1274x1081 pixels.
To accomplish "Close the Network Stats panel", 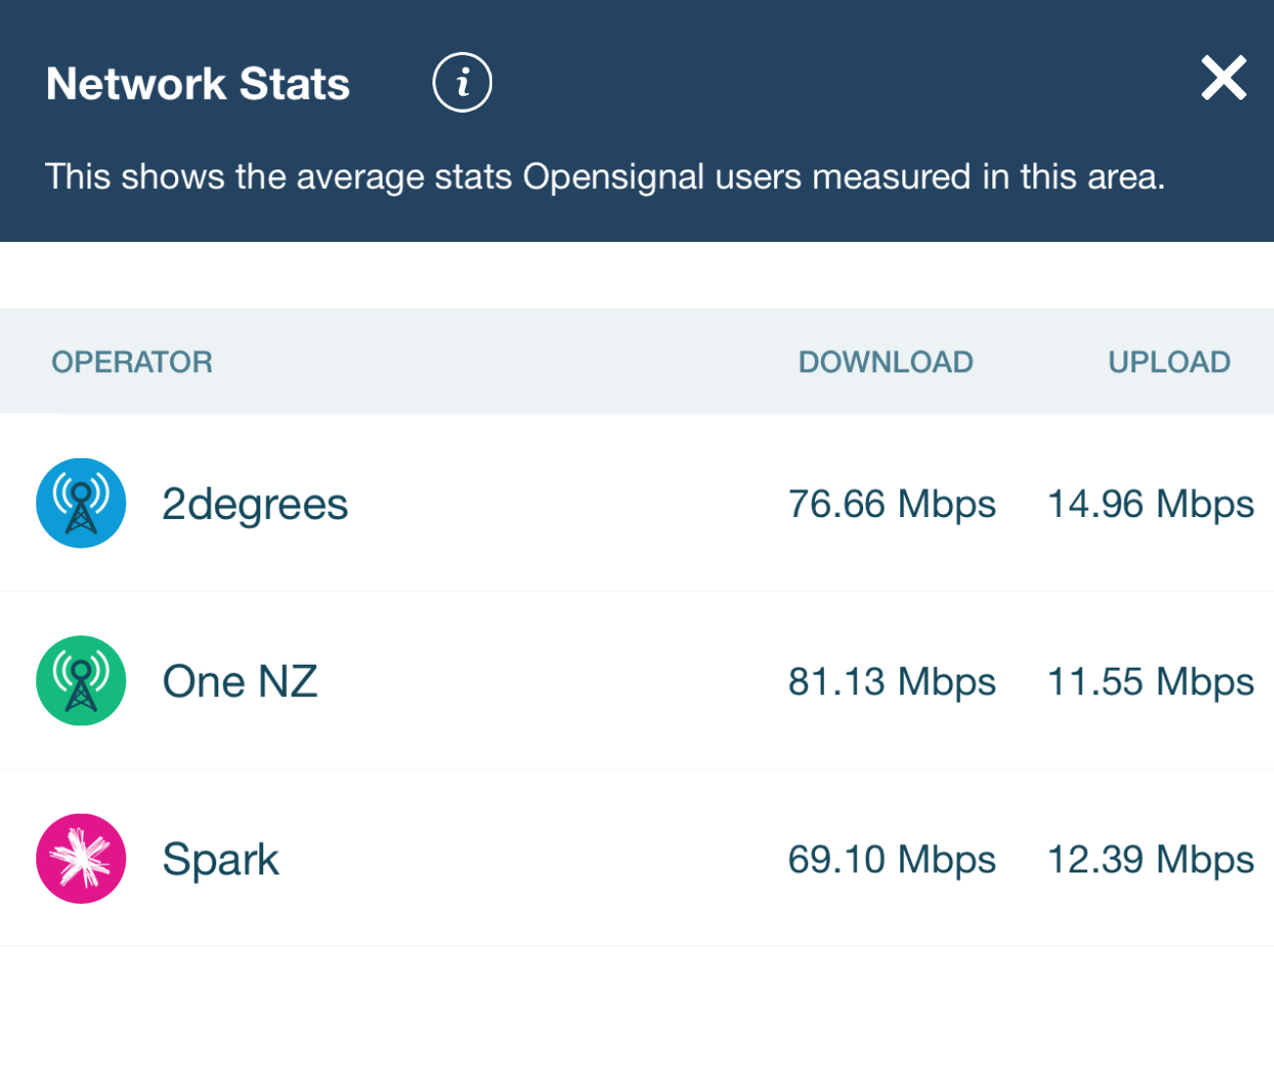I will tap(1223, 78).
